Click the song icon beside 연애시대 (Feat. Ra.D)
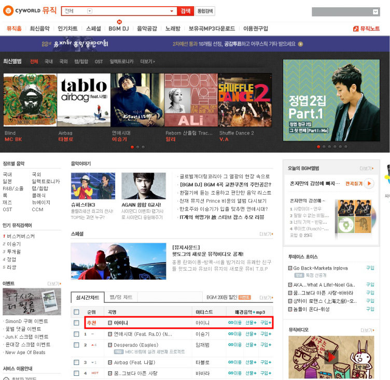The height and width of the screenshot is (380, 390). click(110, 334)
